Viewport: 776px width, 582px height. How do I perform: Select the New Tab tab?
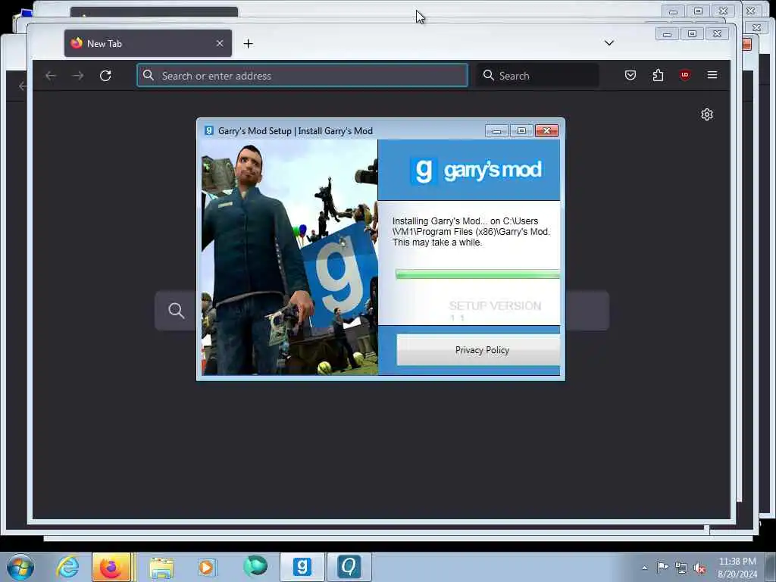tap(148, 43)
